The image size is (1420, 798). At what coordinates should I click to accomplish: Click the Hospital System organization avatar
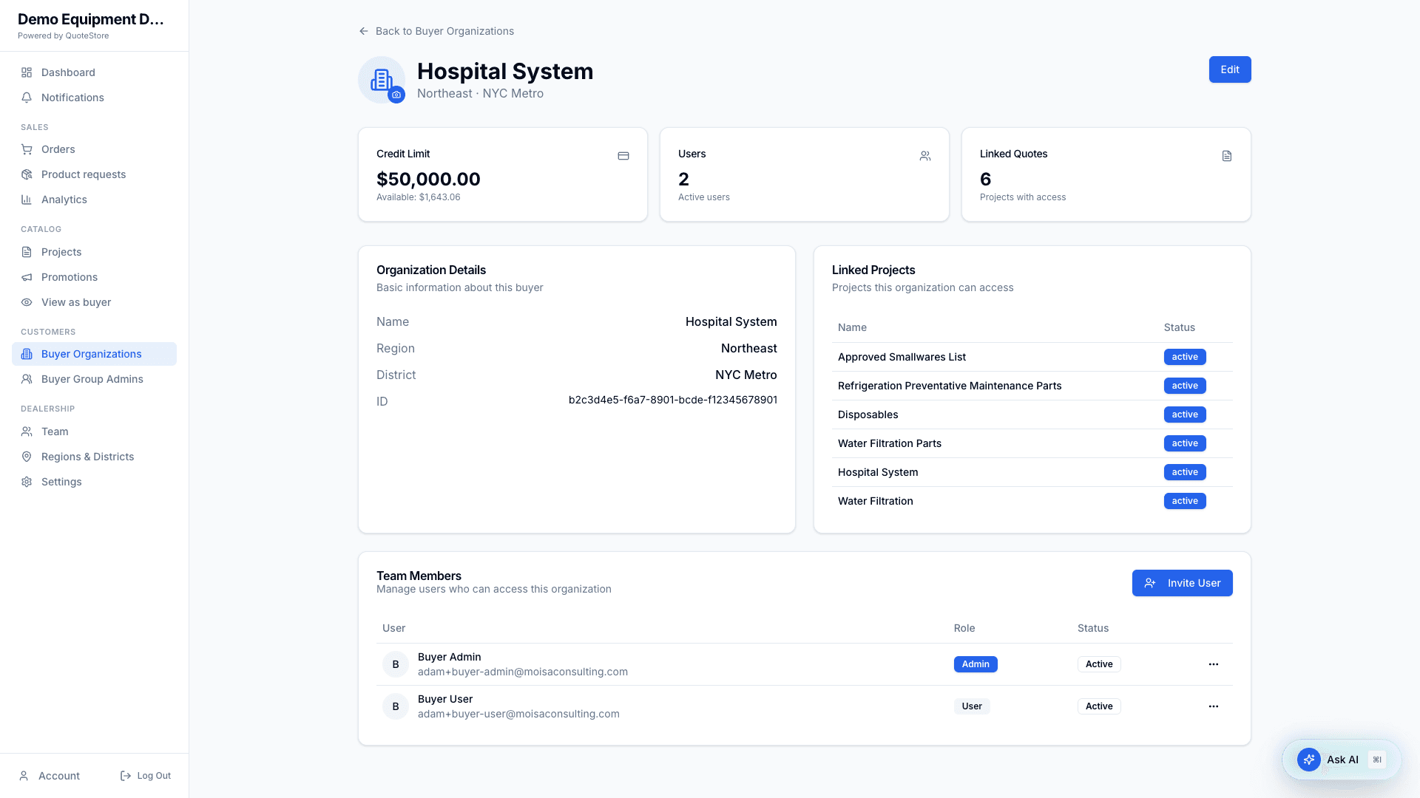[x=382, y=80]
